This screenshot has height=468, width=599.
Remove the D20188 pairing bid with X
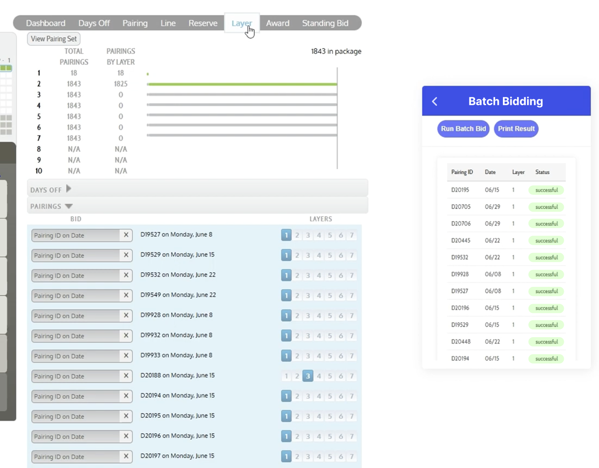(126, 376)
